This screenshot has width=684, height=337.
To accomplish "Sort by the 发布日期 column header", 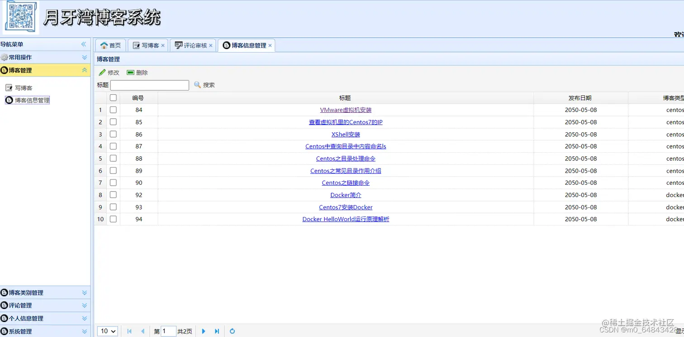I will [580, 98].
